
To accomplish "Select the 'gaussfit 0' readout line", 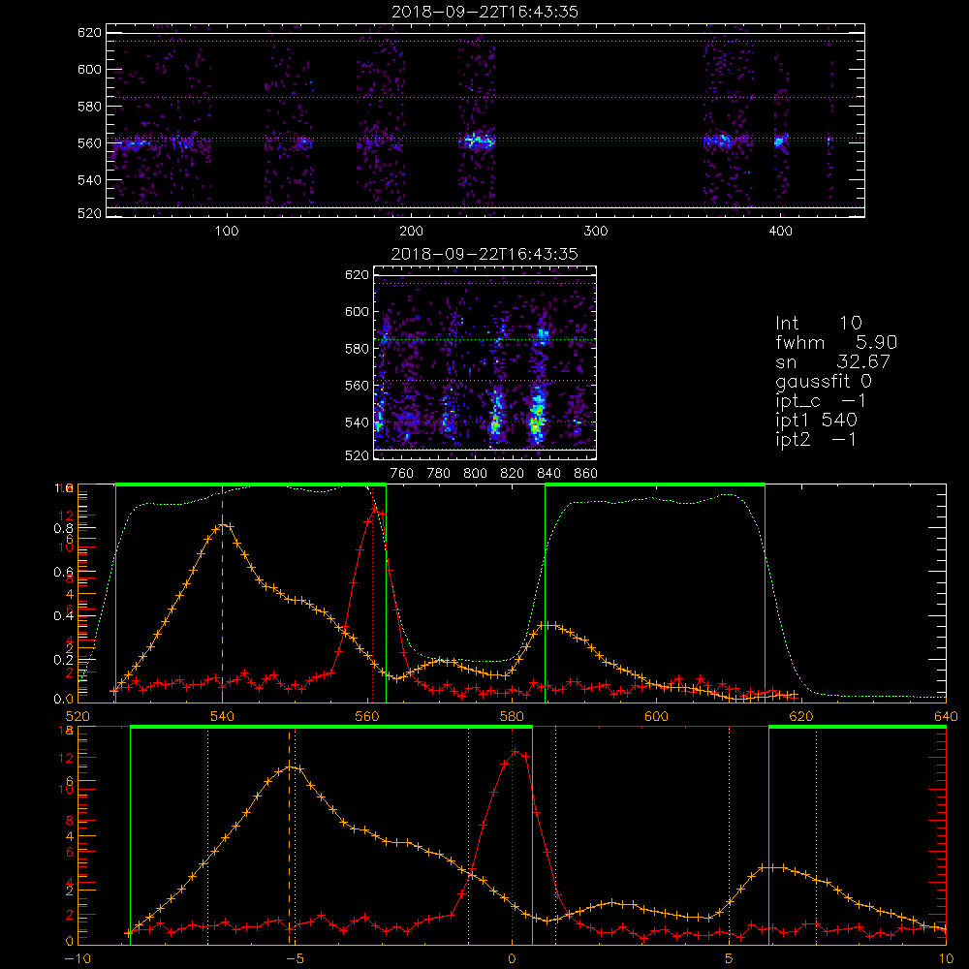I will [x=824, y=381].
